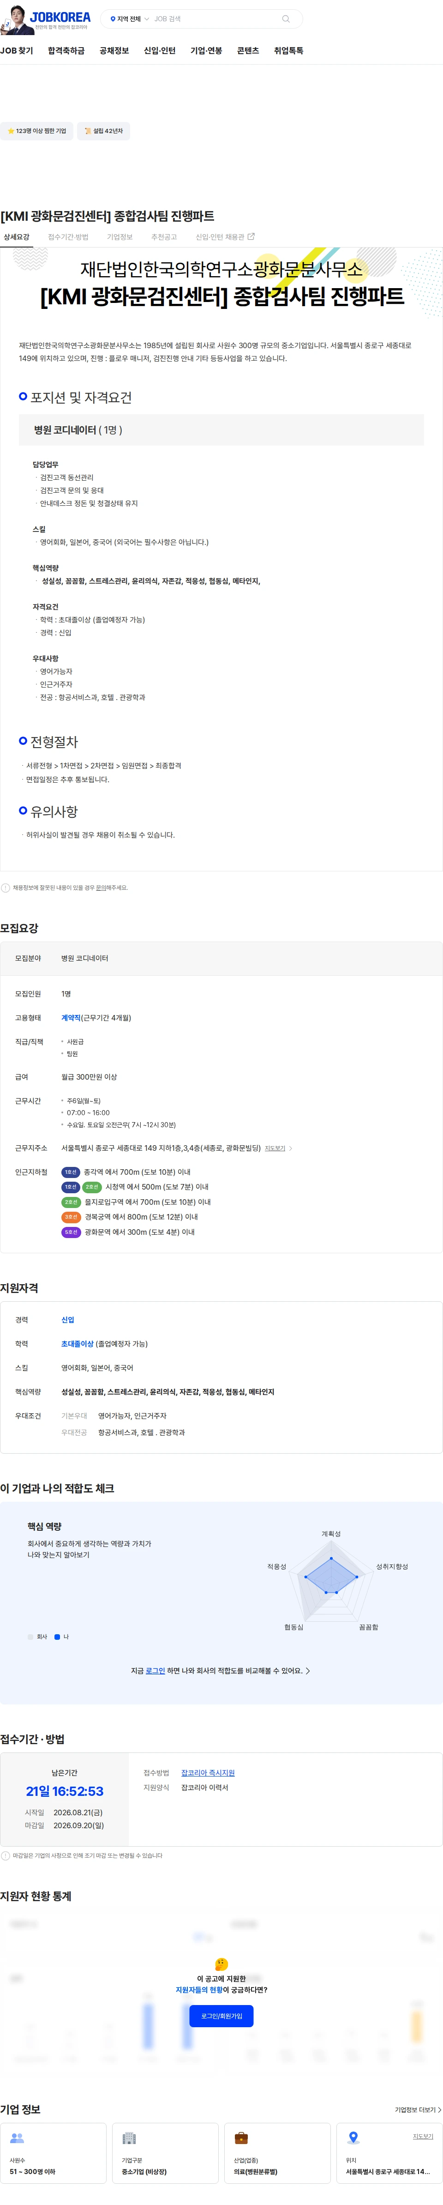The height and width of the screenshot is (2205, 443).
Task: Click the thinking emoji above 지원자 현황
Action: tap(221, 1964)
